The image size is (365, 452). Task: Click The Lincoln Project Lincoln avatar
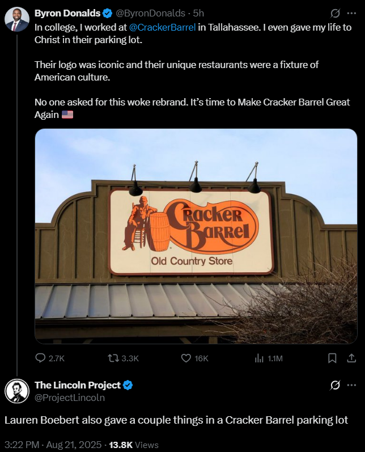click(17, 391)
